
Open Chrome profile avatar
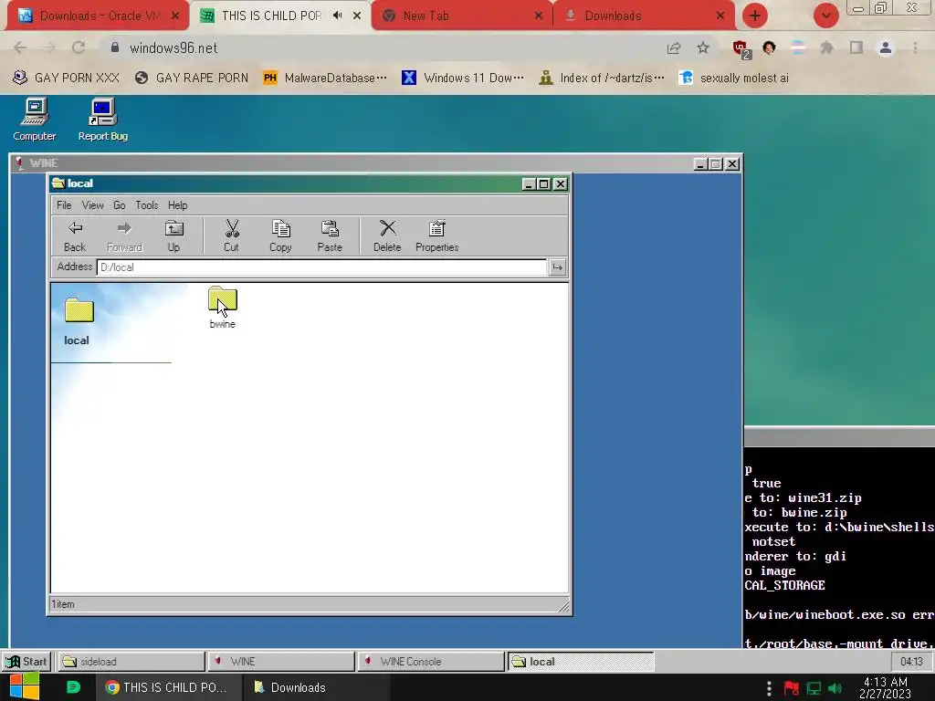point(886,47)
